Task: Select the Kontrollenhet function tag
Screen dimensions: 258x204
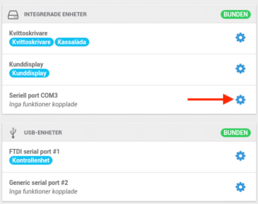Action: pos(31,161)
